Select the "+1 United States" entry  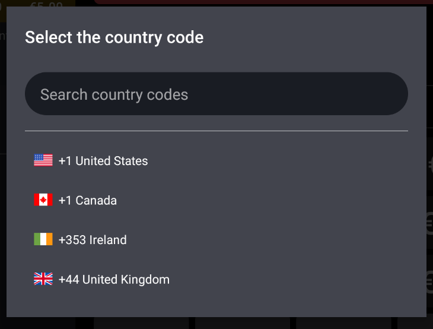[103, 161]
